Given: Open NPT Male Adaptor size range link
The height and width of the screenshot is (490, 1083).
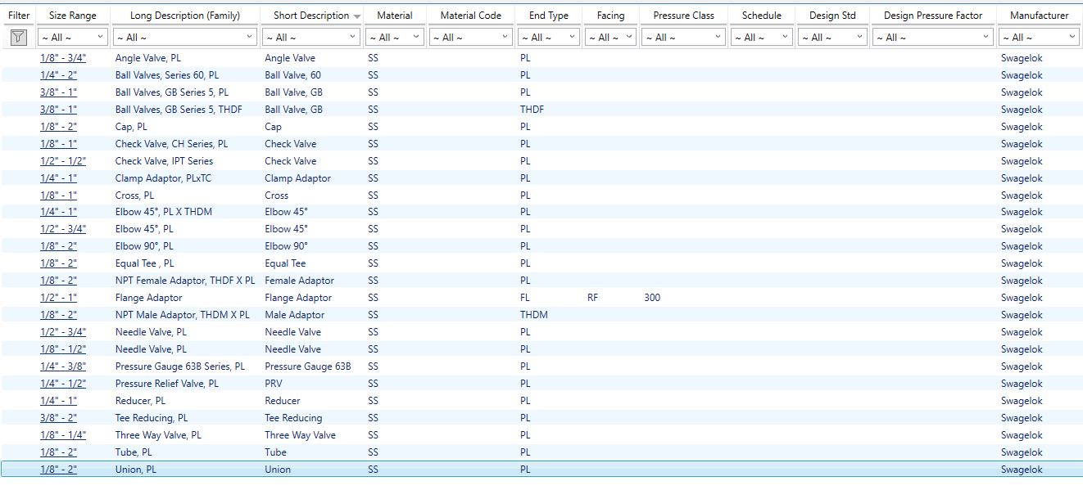Looking at the screenshot, I should [x=59, y=315].
